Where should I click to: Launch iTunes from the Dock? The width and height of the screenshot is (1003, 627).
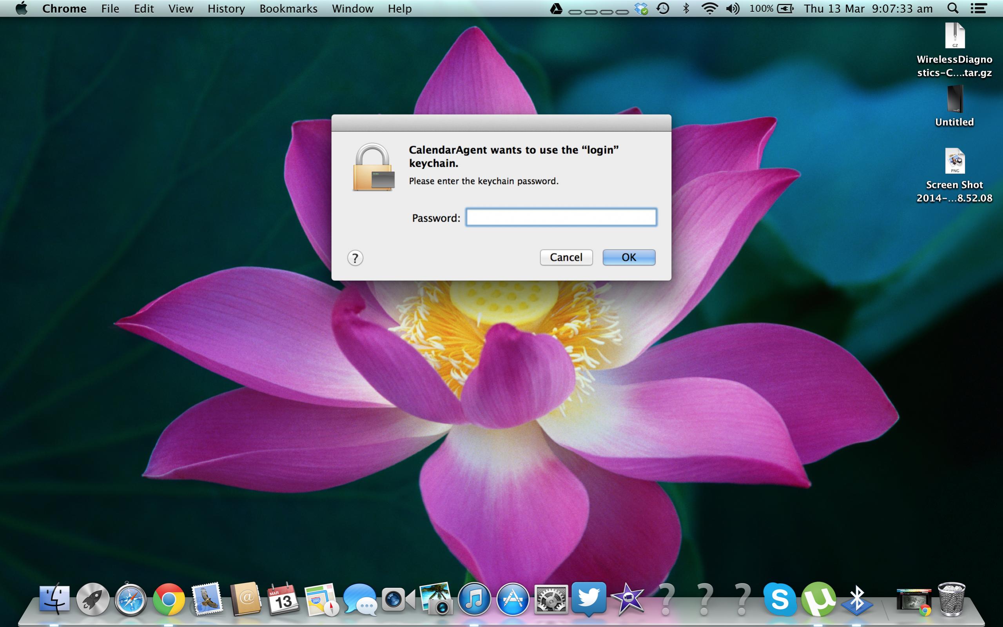[x=474, y=599]
